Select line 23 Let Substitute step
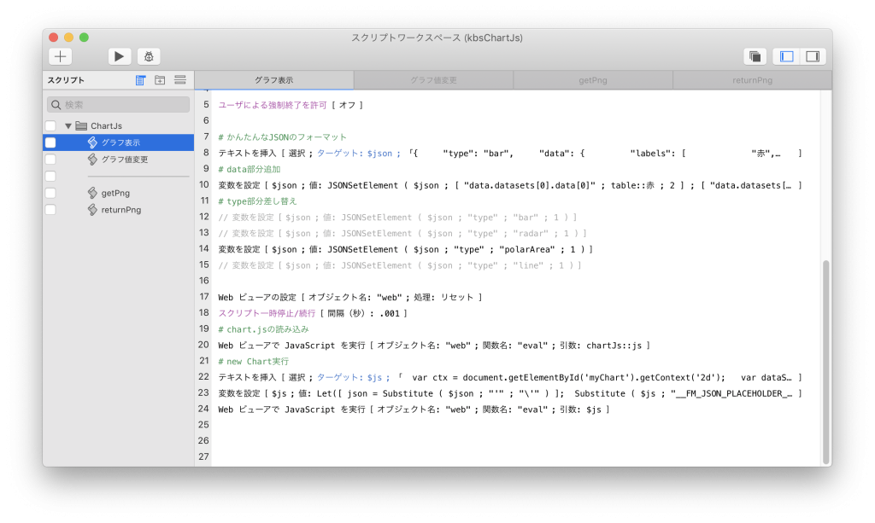The width and height of the screenshot is (875, 523). point(509,394)
